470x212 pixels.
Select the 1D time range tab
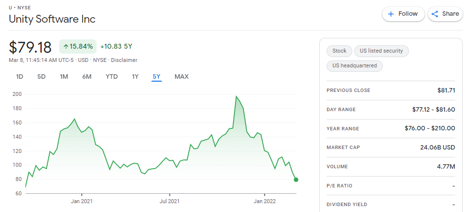coord(20,77)
